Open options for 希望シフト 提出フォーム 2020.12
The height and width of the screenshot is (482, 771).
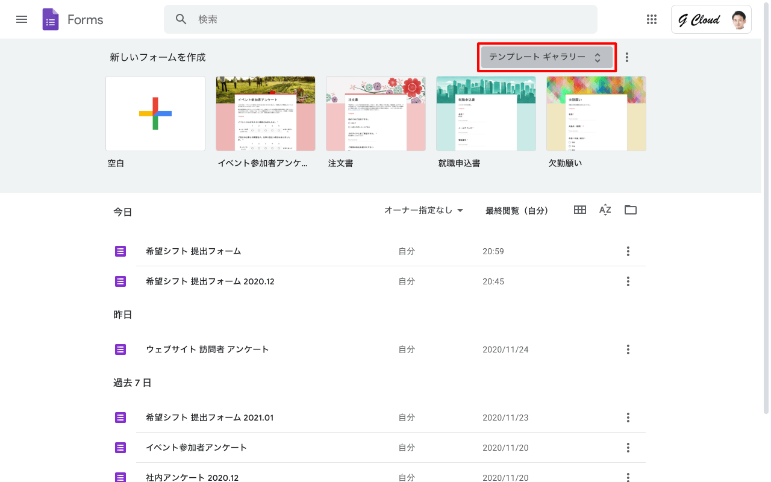pyautogui.click(x=628, y=281)
